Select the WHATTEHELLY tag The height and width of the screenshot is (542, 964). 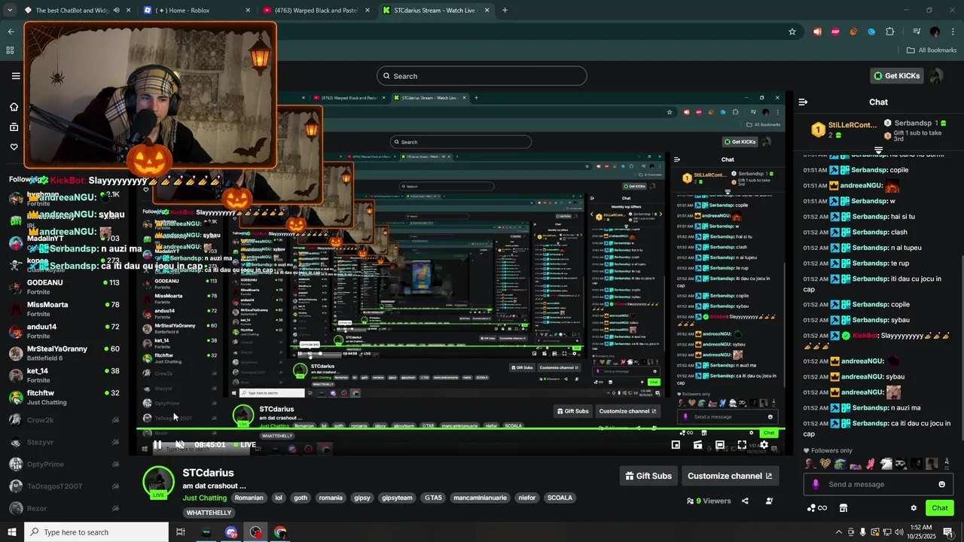coord(209,513)
